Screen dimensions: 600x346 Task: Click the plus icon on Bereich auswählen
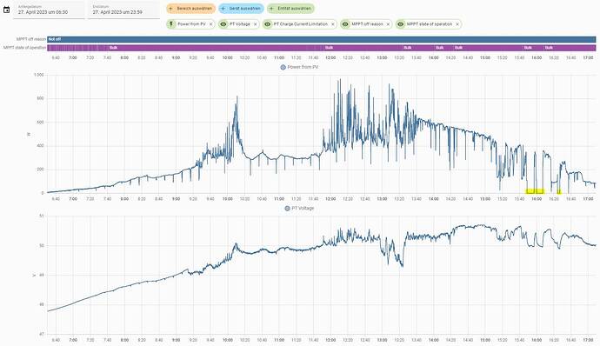[170, 9]
